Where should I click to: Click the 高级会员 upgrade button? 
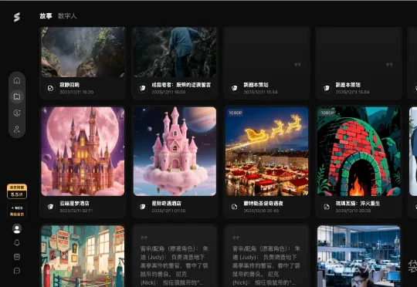(17, 211)
